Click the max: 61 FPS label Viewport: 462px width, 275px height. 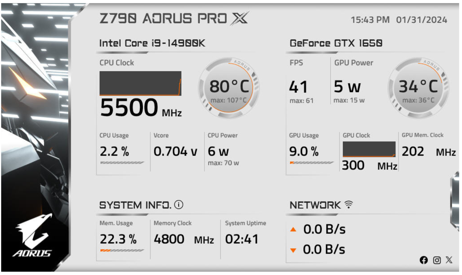tap(301, 101)
